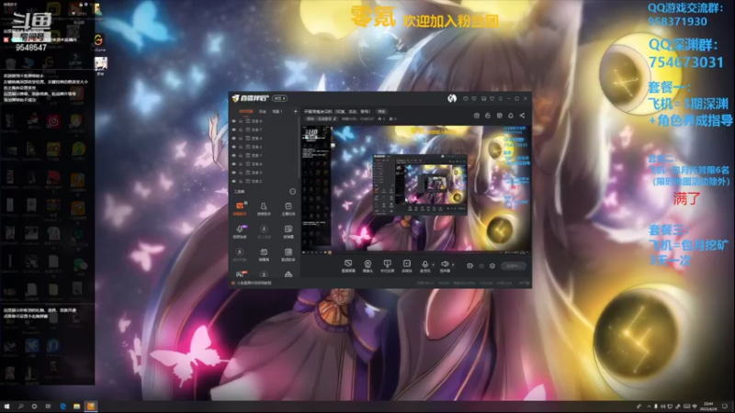Open the gear settings next to start button

(x=492, y=265)
